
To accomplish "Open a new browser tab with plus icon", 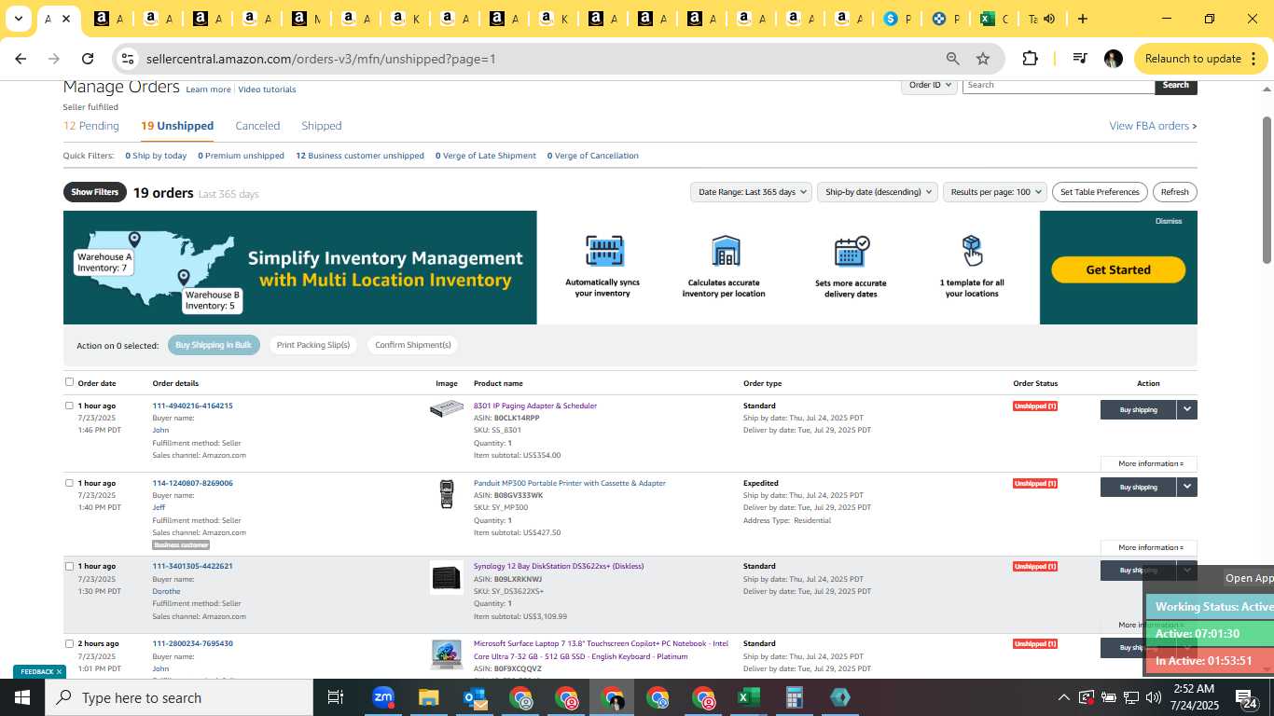I will pos(1082,19).
